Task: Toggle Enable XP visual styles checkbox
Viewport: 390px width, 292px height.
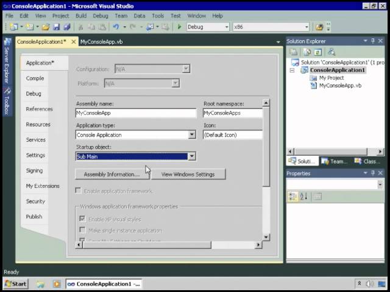Action: point(82,219)
